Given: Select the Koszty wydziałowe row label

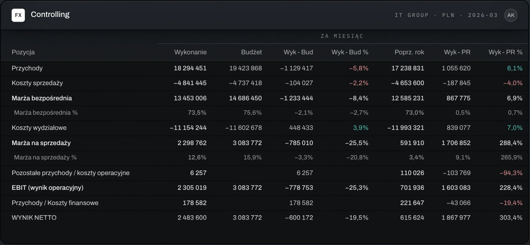Looking at the screenshot, I should [39, 128].
